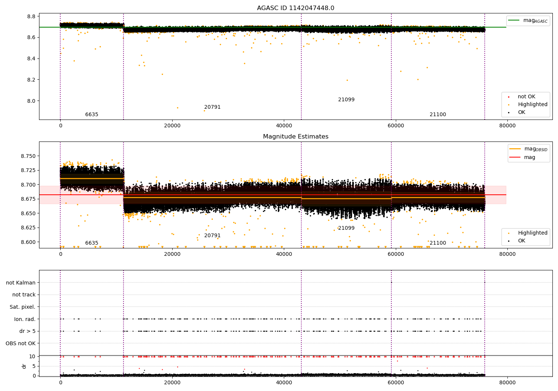Click the 20000 x-tick under the flags plot
This screenshot has width=558, height=391.
point(172,382)
